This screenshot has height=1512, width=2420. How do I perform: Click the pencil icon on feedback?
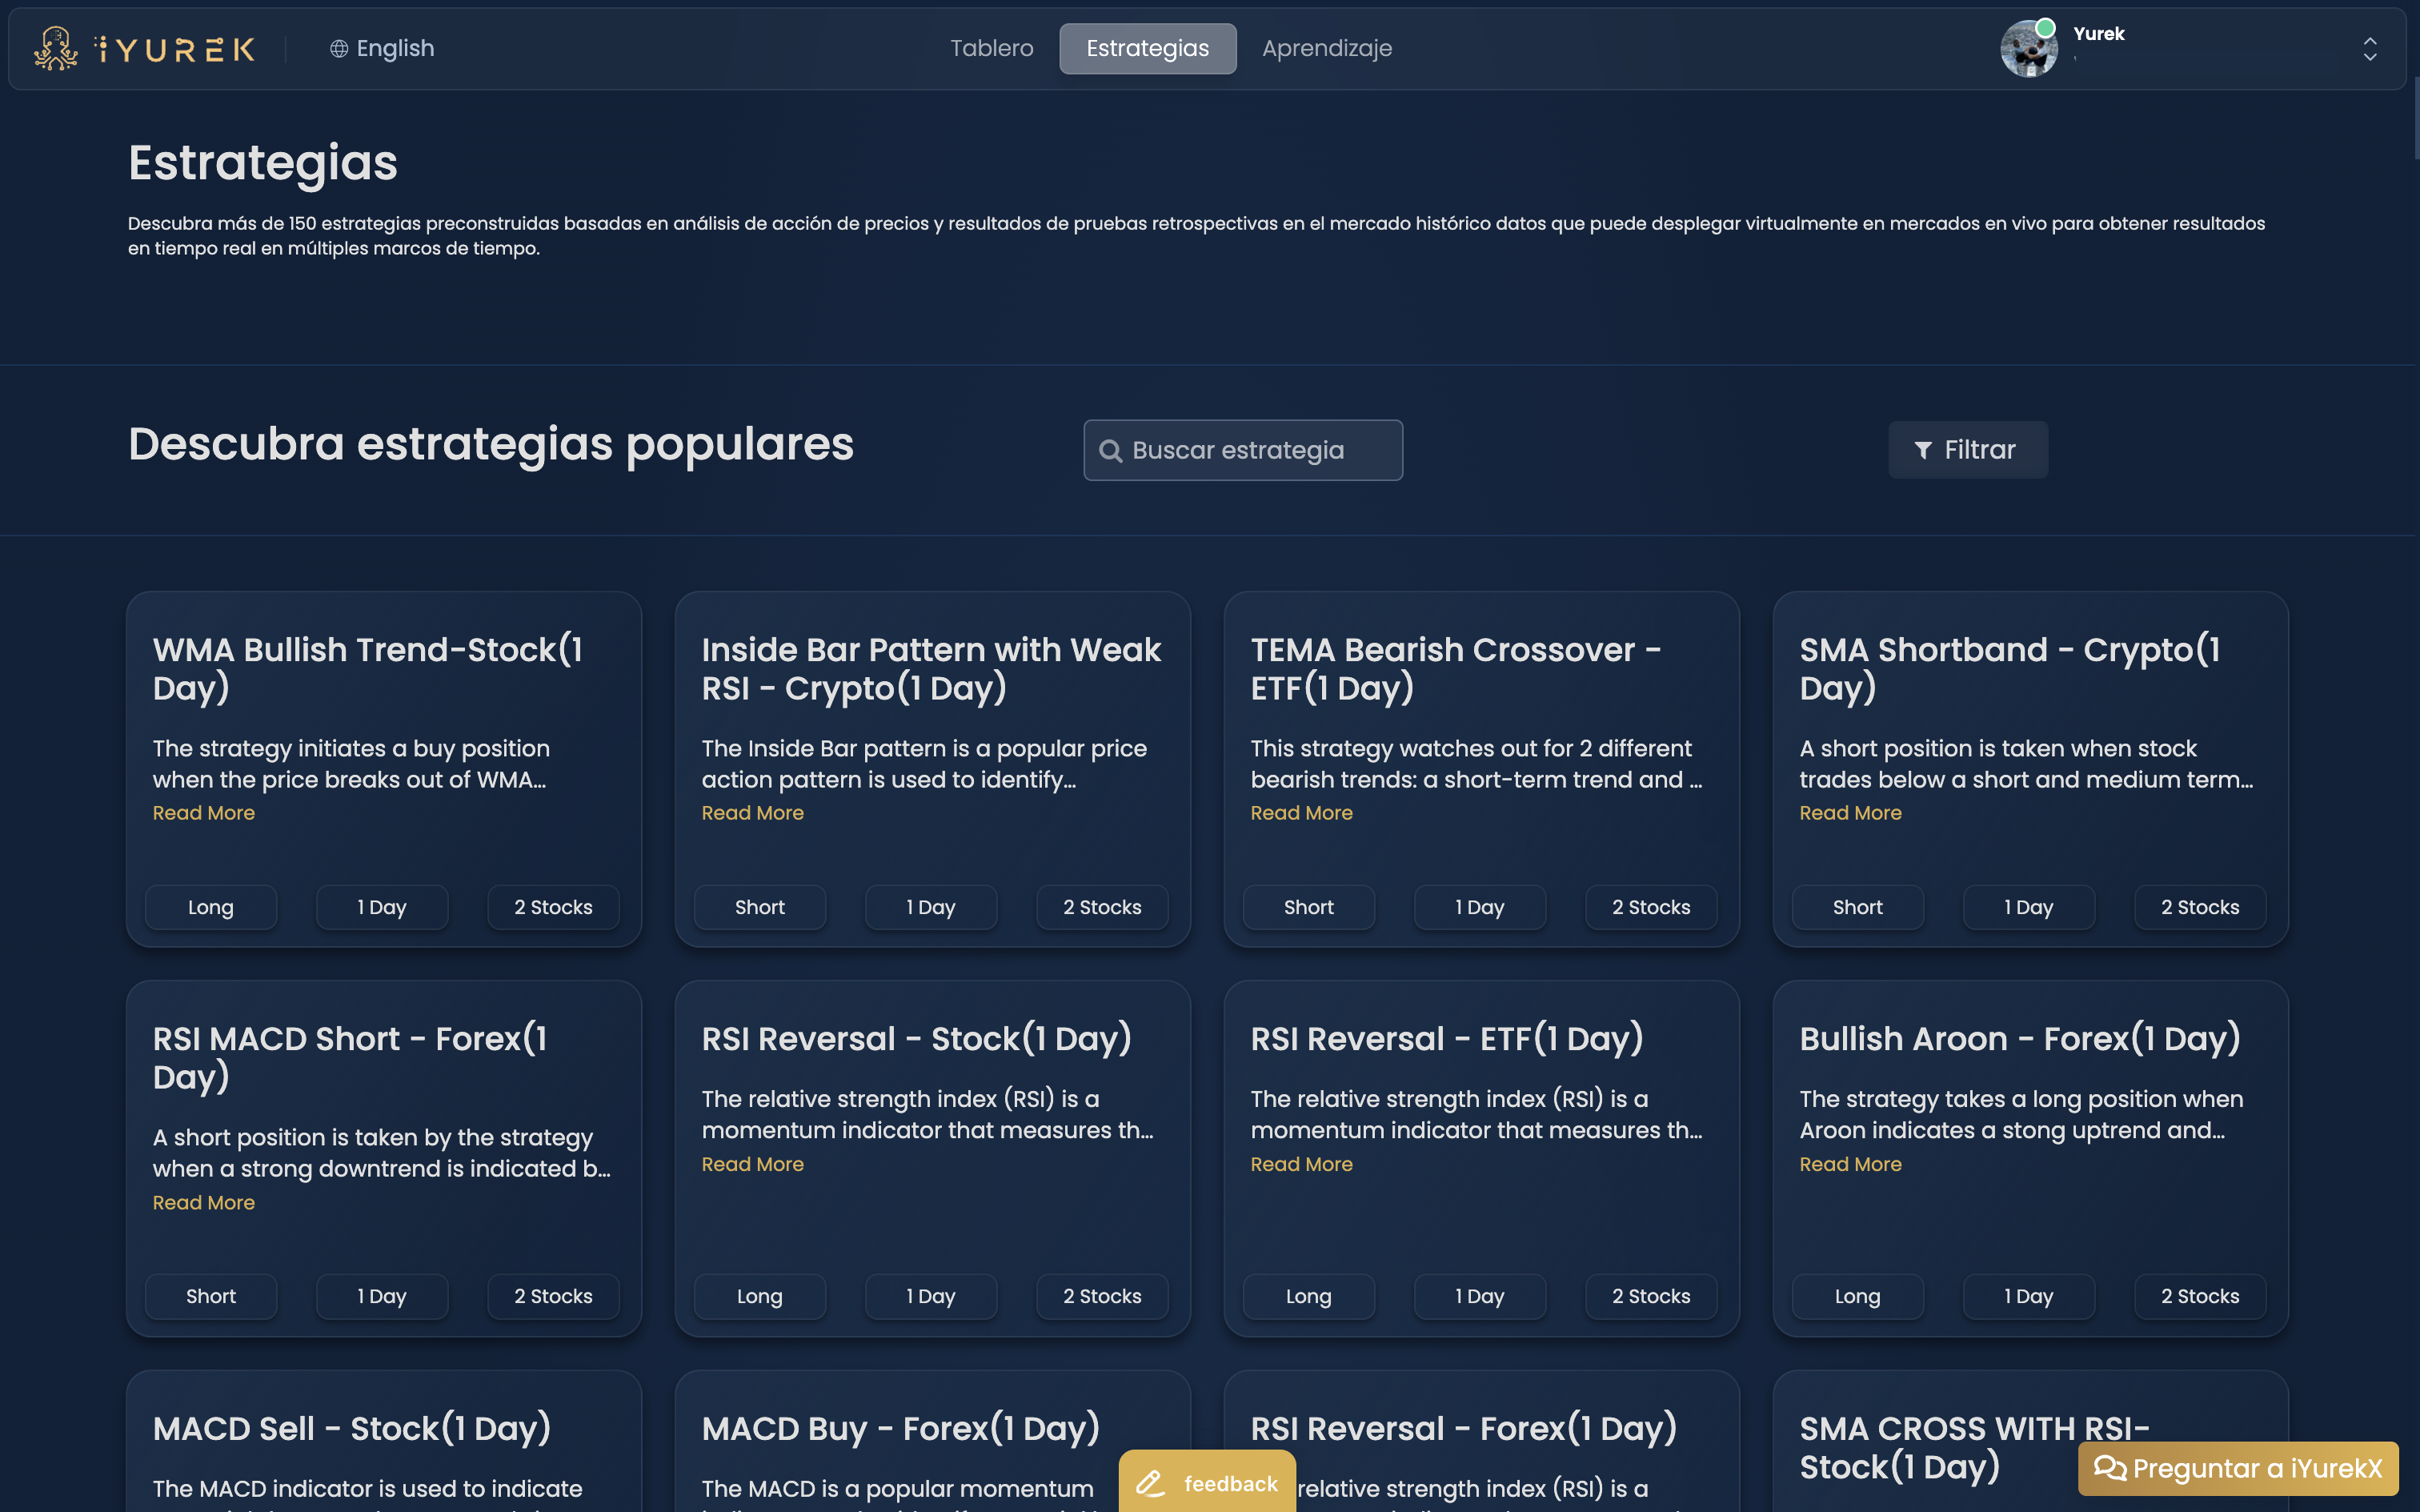click(x=1151, y=1483)
